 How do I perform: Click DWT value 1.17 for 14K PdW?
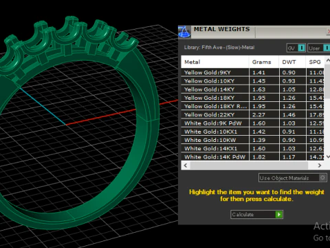tap(289, 157)
